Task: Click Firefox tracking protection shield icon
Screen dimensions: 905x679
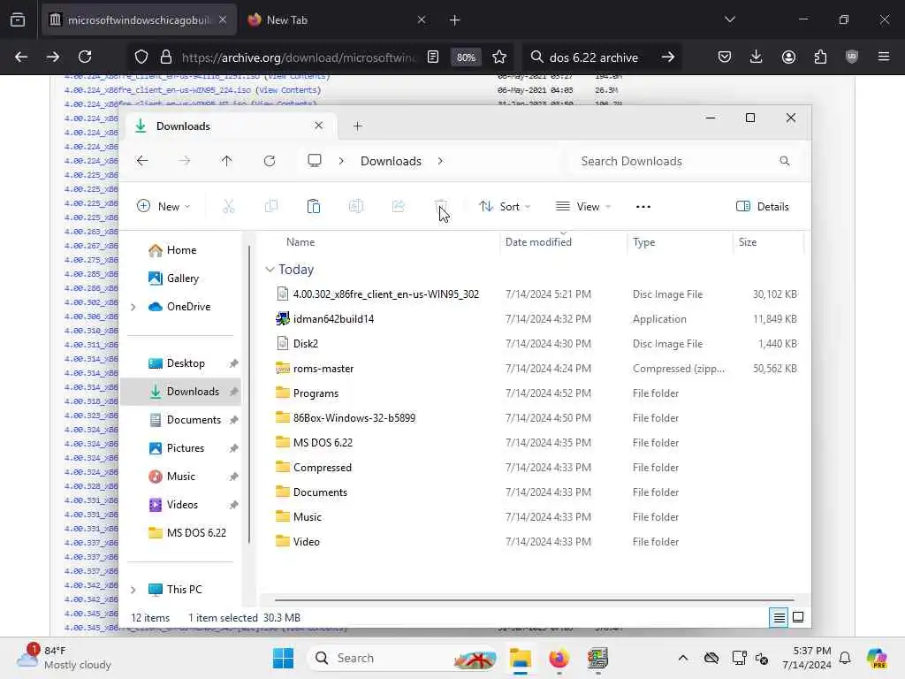Action: [141, 57]
